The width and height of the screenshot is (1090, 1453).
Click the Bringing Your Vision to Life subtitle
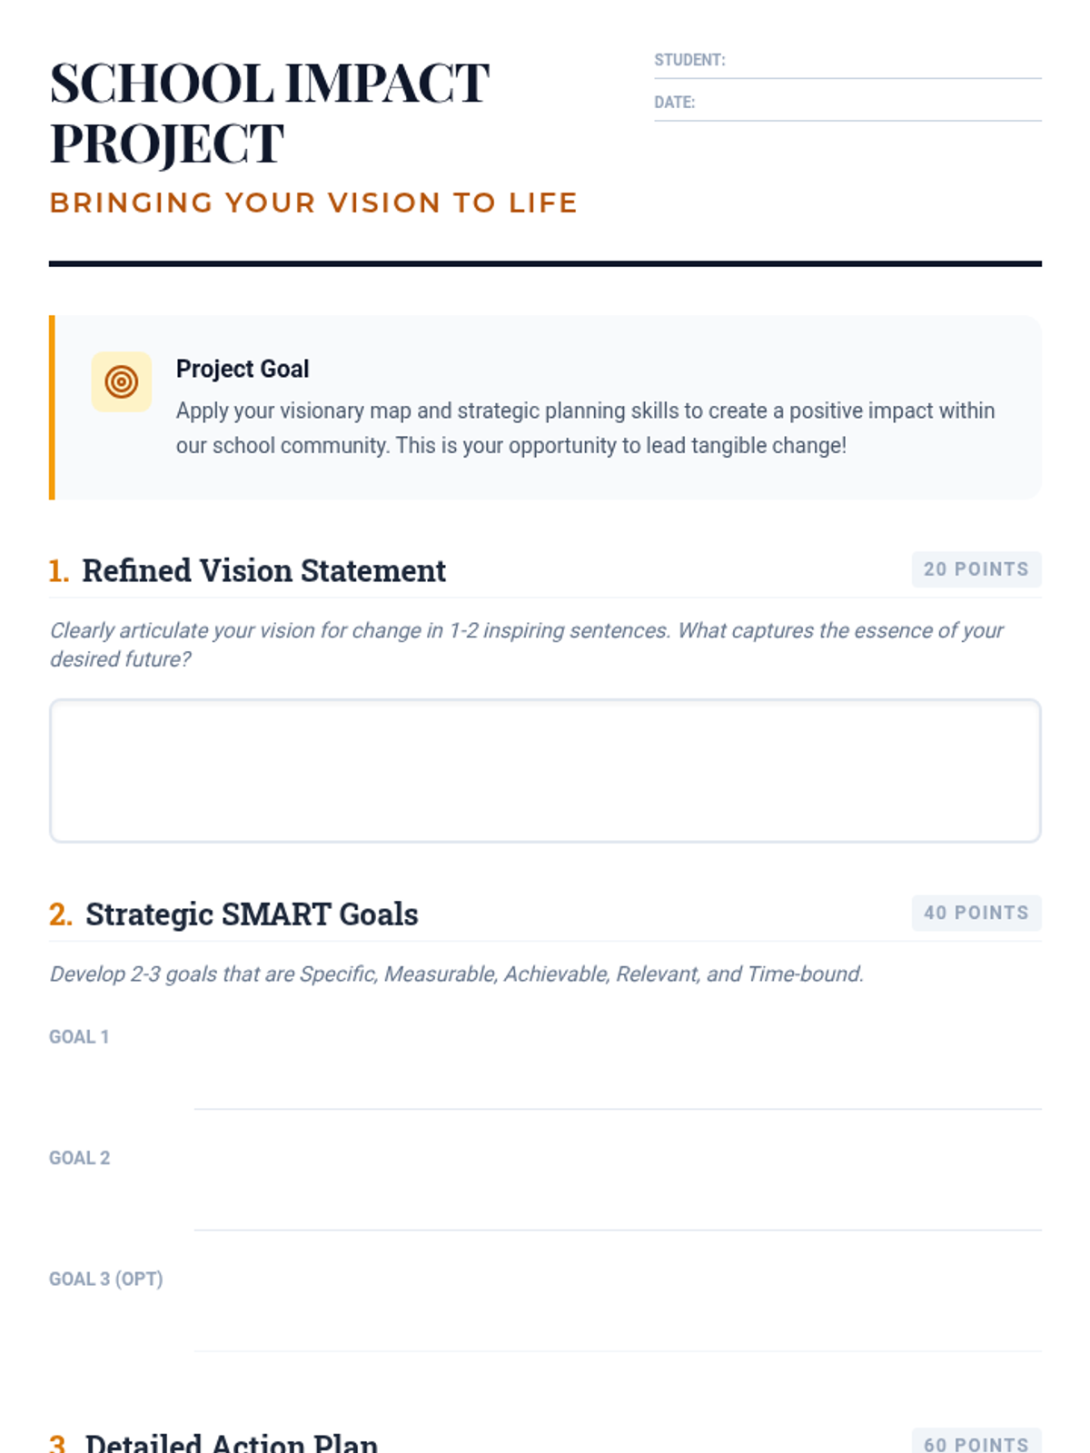pyautogui.click(x=313, y=203)
